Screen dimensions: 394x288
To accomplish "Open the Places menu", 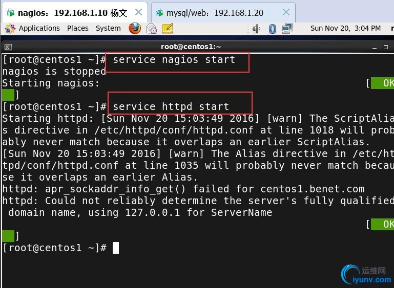I will pos(78,28).
